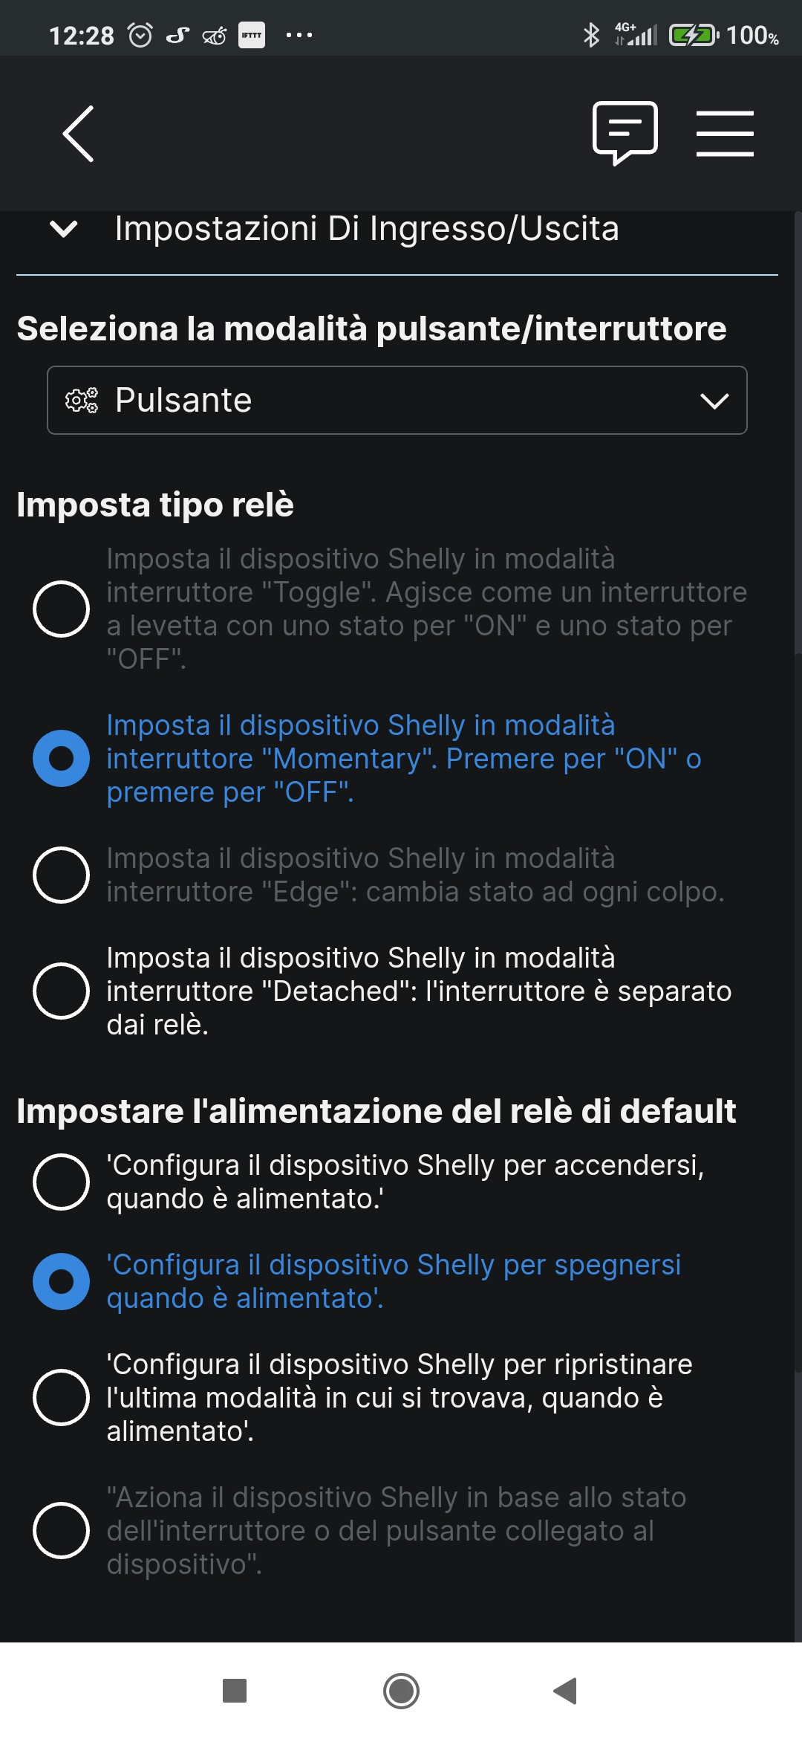Image resolution: width=802 pixels, height=1739 pixels.
Task: Tap the Impostazioni Di Ingresso/Uscita header
Action: tap(367, 229)
